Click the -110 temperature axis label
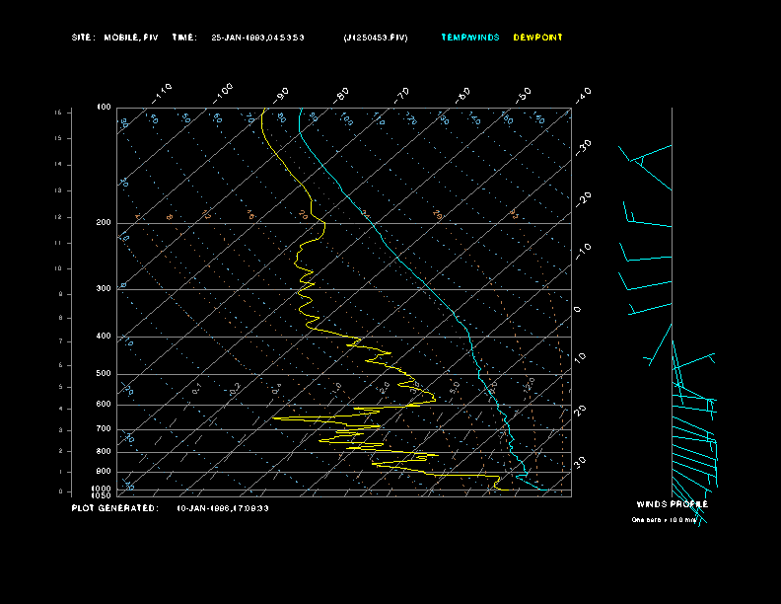Image resolution: width=781 pixels, height=604 pixels. (x=162, y=94)
